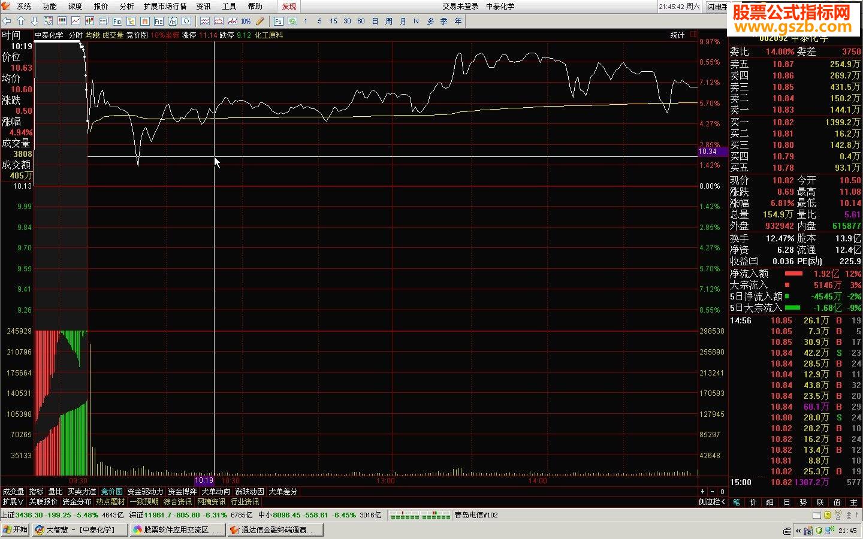Switch to 5-minute period
This screenshot has width=863, height=539.
pos(319,21)
